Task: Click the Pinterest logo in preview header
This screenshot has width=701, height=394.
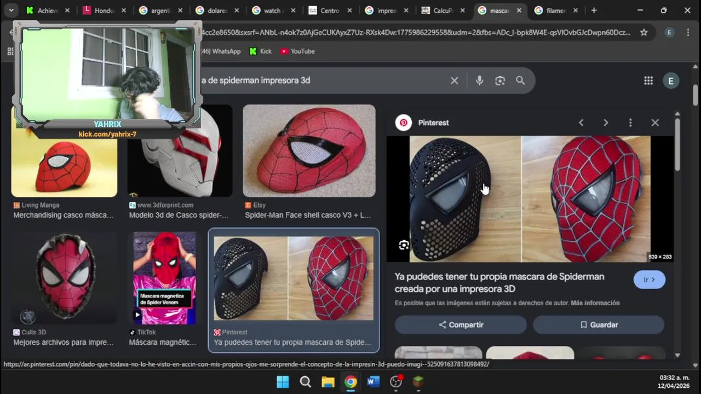Action: click(x=404, y=123)
